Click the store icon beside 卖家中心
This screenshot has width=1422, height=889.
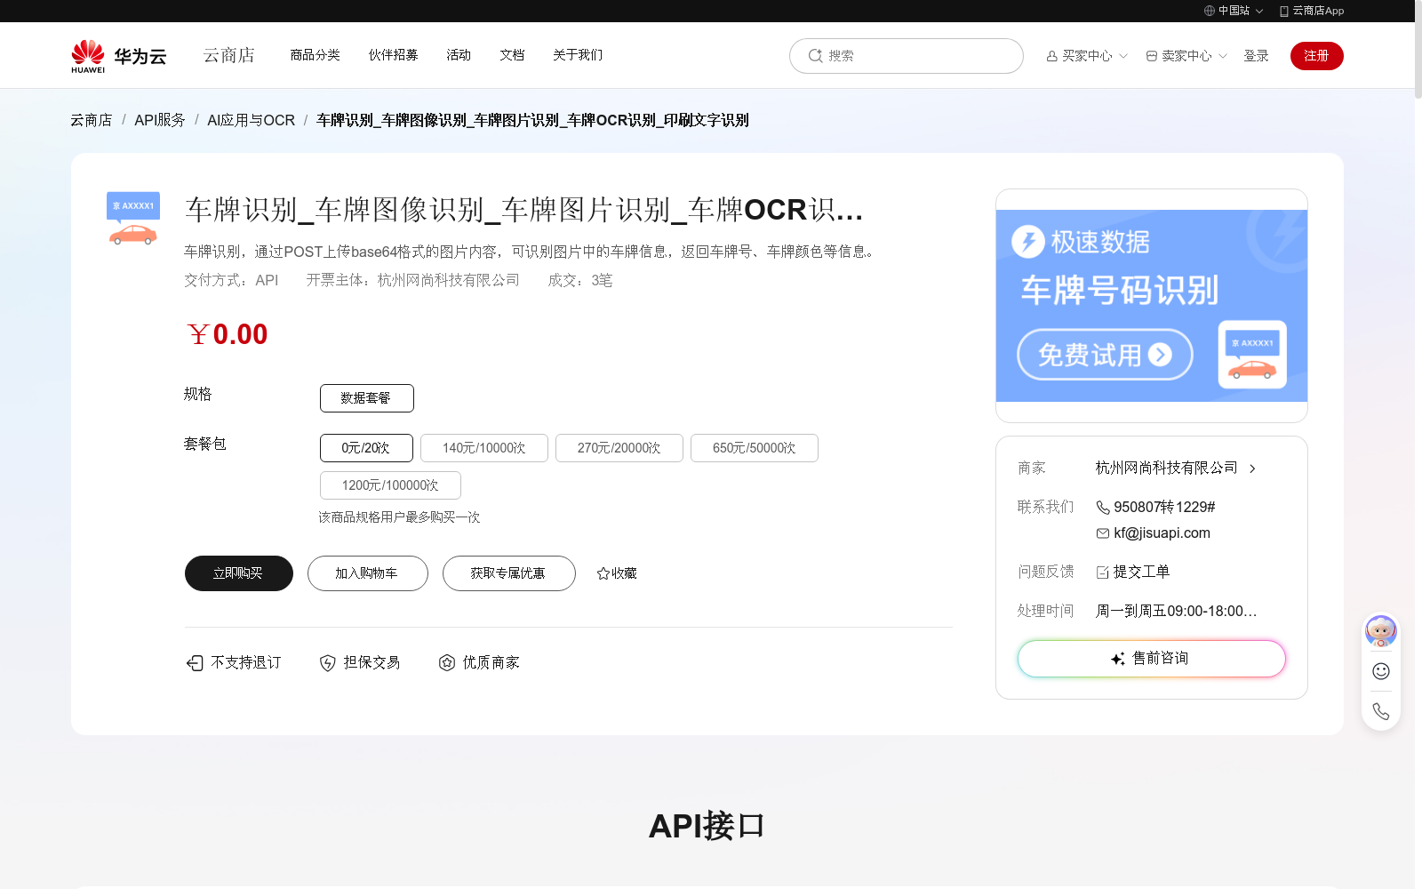point(1152,56)
